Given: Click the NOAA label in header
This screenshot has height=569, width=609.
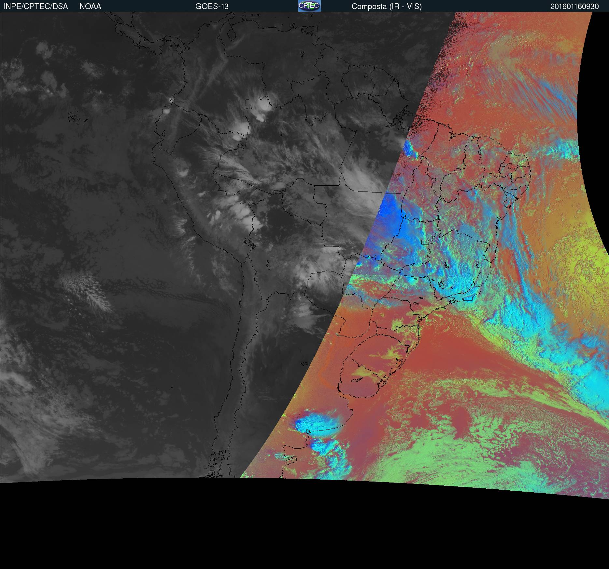Looking at the screenshot, I should (x=90, y=7).
